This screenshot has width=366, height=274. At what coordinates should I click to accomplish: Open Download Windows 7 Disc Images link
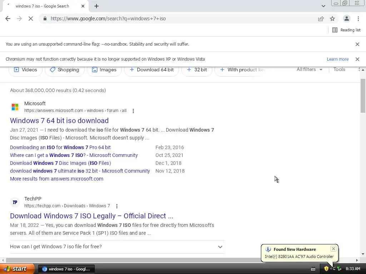coord(60,163)
